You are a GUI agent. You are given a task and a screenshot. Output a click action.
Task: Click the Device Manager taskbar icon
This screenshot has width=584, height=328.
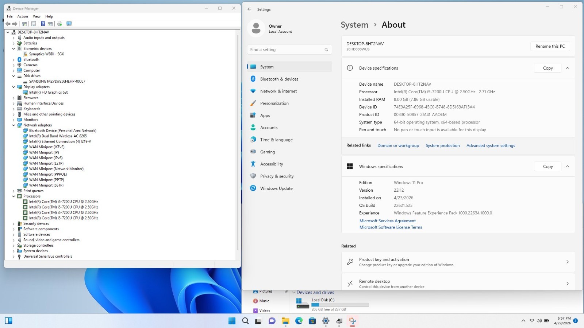click(x=339, y=321)
